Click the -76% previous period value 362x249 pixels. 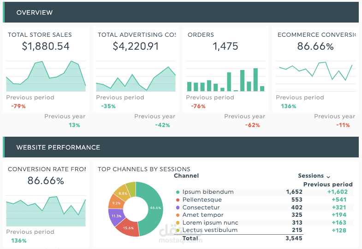(198, 106)
